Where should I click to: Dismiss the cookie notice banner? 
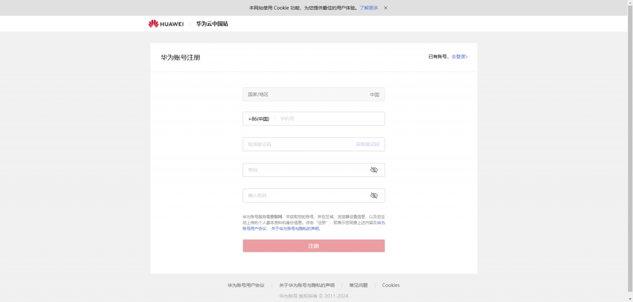click(x=386, y=8)
